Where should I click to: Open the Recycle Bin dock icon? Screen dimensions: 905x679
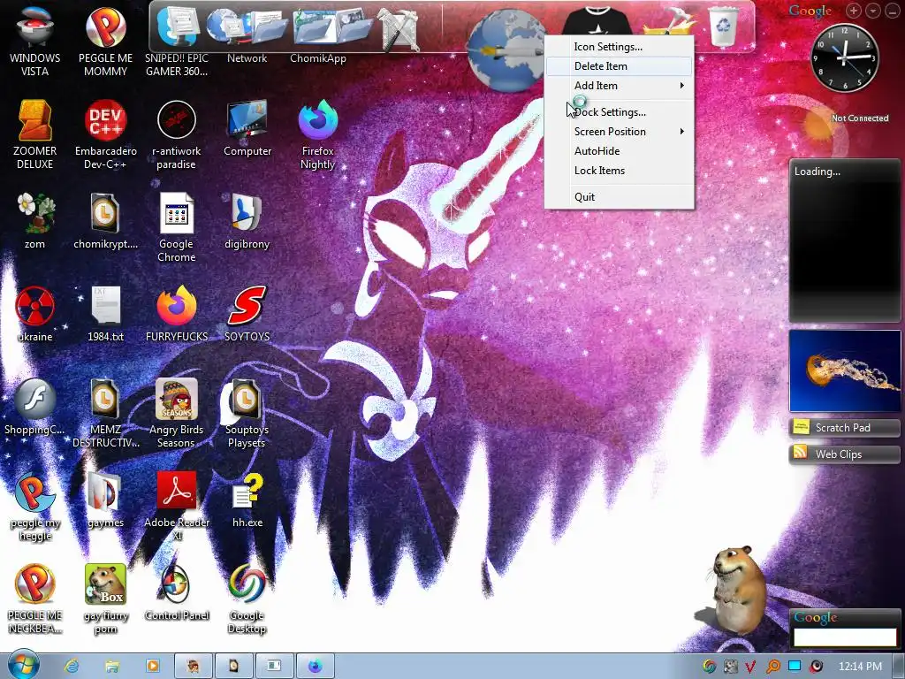(723, 26)
